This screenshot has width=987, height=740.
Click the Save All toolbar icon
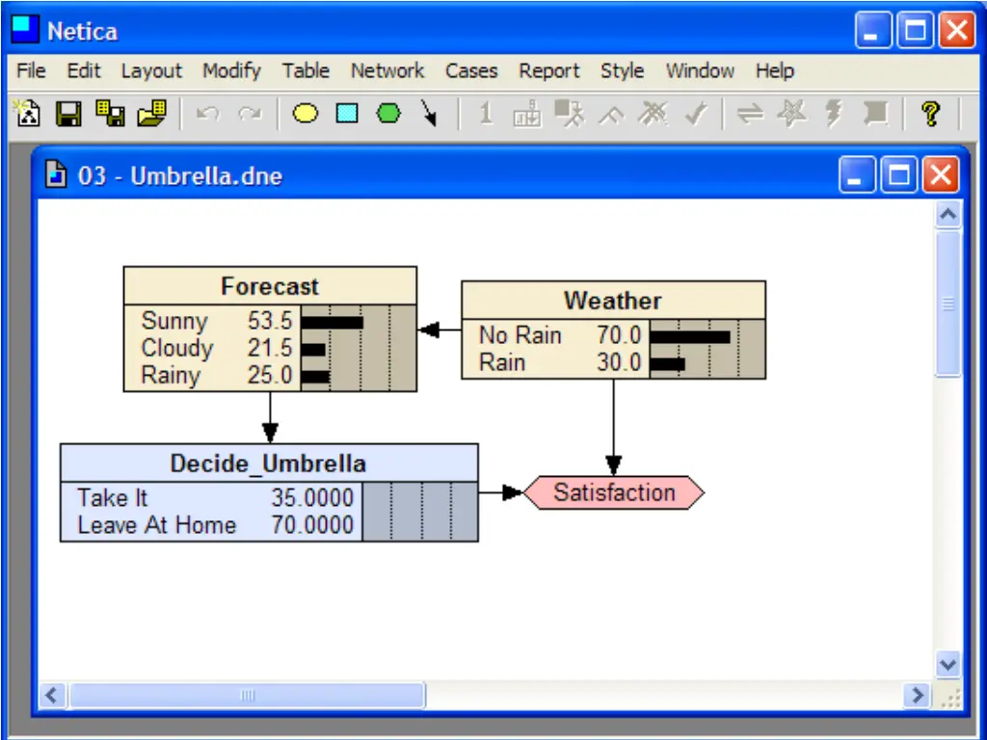point(110,114)
